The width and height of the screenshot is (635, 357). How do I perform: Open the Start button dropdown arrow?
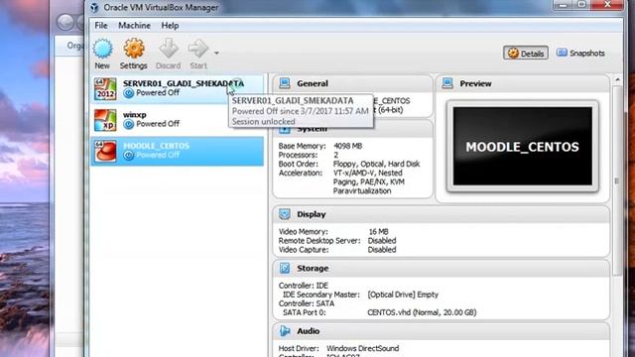click(x=216, y=53)
